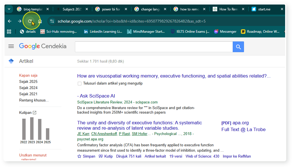Open the browser home page
Screen dimensions: 293x168
point(40,21)
